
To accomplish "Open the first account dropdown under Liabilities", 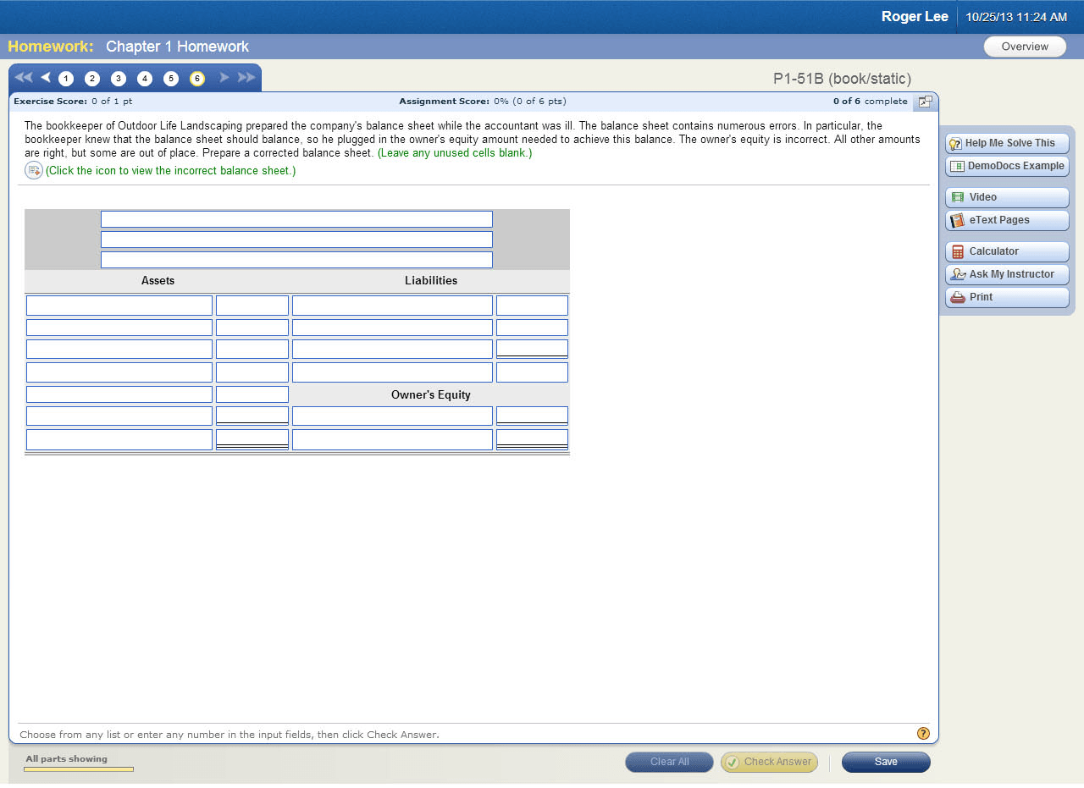I will pyautogui.click(x=392, y=304).
